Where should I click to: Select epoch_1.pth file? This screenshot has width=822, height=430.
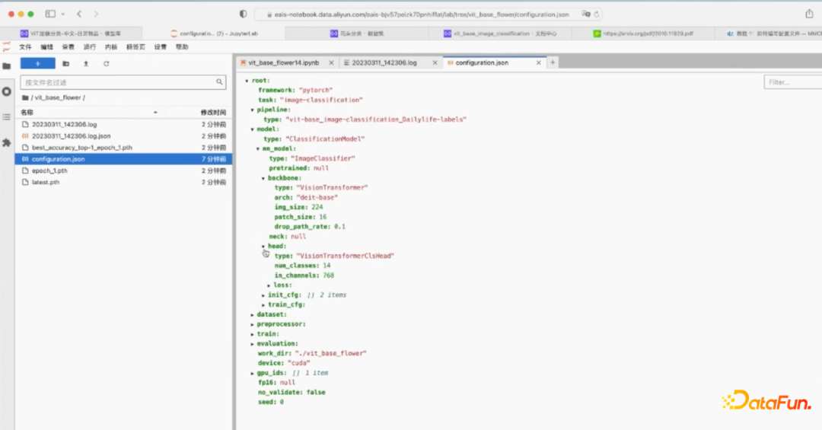point(124,170)
